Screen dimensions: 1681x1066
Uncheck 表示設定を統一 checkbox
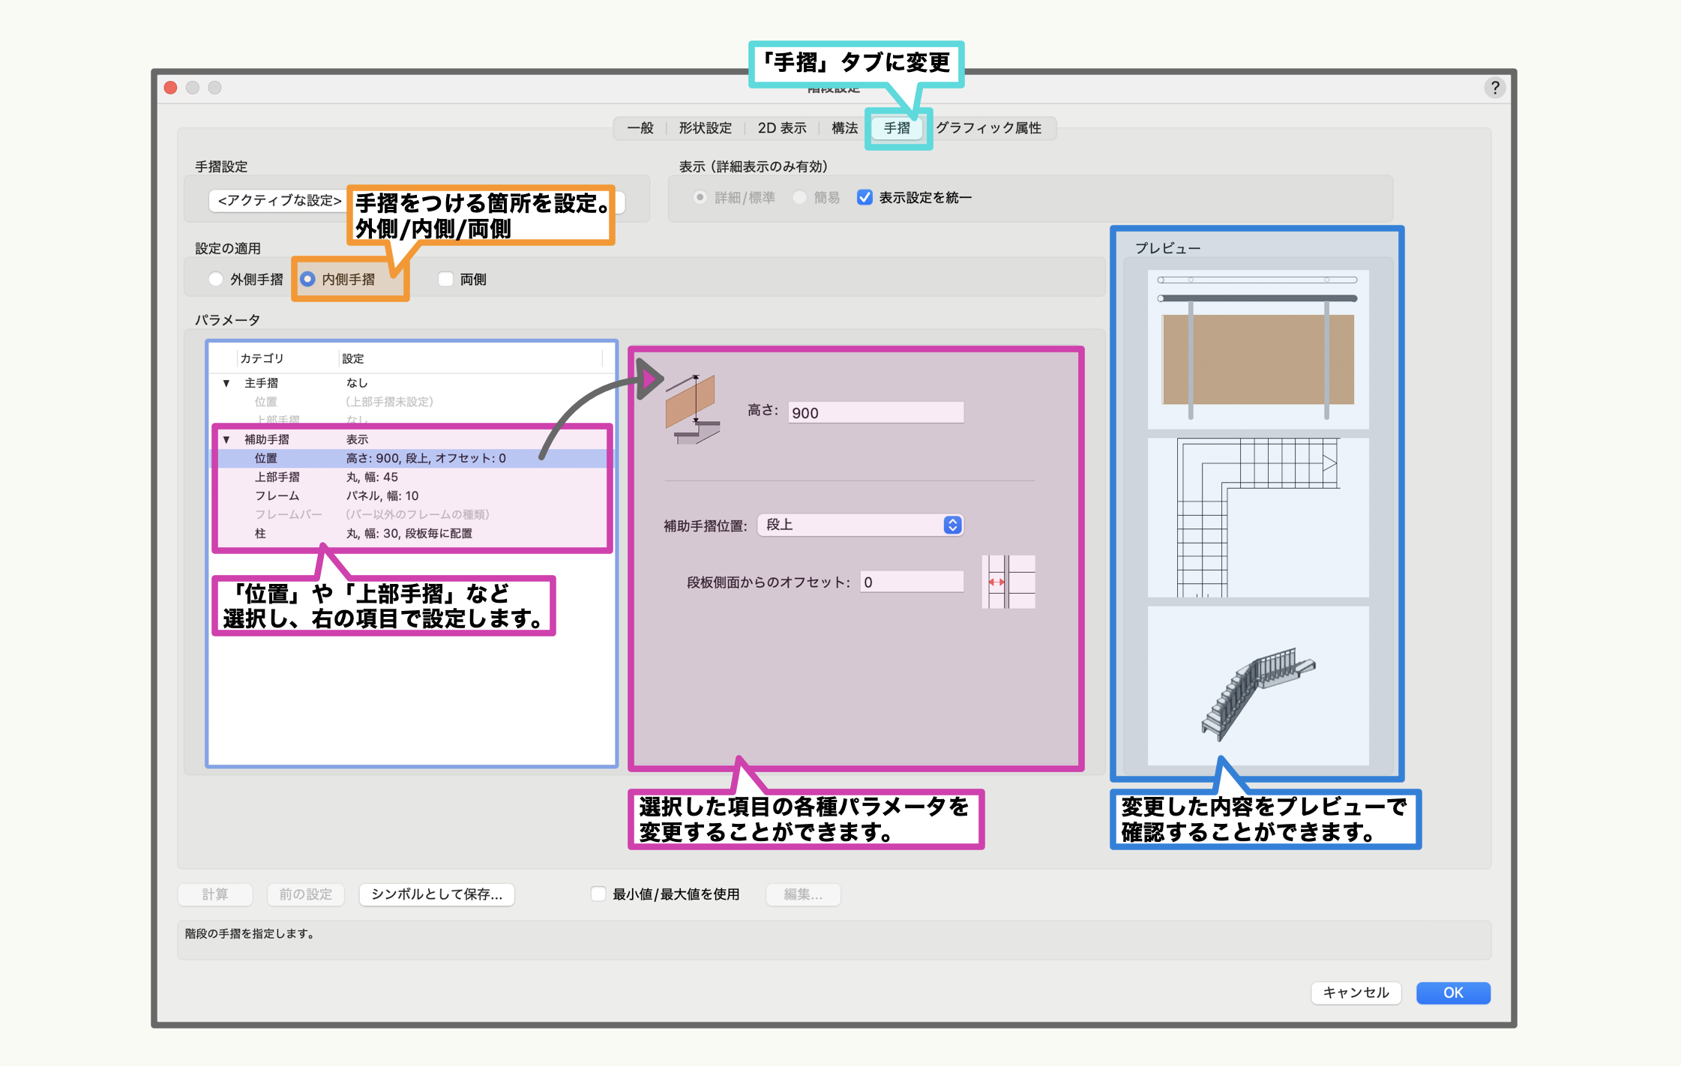[864, 197]
